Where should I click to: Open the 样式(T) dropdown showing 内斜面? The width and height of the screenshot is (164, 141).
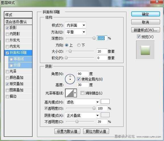76,25
